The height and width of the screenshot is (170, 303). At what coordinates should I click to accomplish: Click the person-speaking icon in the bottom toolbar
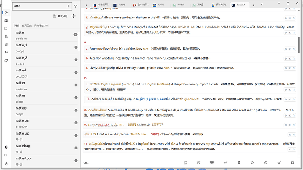225,163
